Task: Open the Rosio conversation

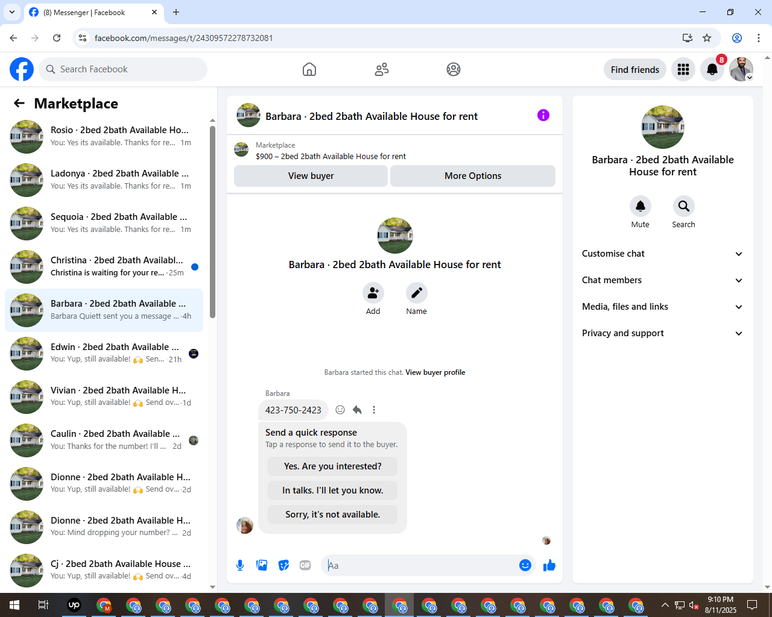Action: click(x=104, y=137)
